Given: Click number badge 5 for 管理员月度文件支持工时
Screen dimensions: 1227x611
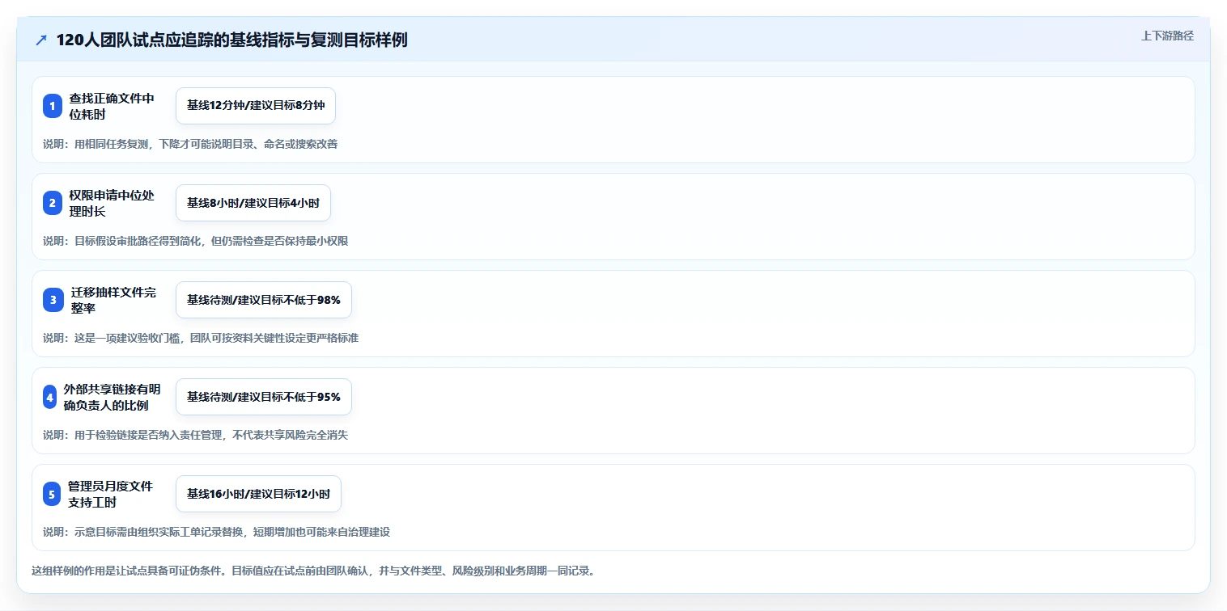Looking at the screenshot, I should (52, 494).
